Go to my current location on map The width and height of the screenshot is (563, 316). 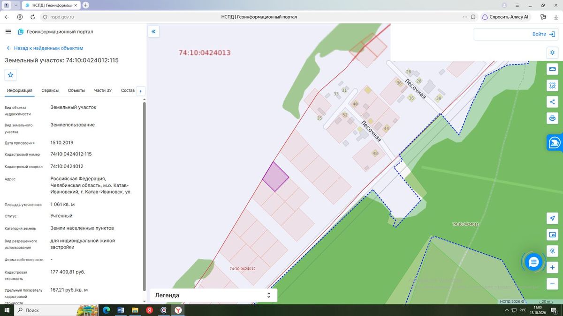[x=553, y=219]
